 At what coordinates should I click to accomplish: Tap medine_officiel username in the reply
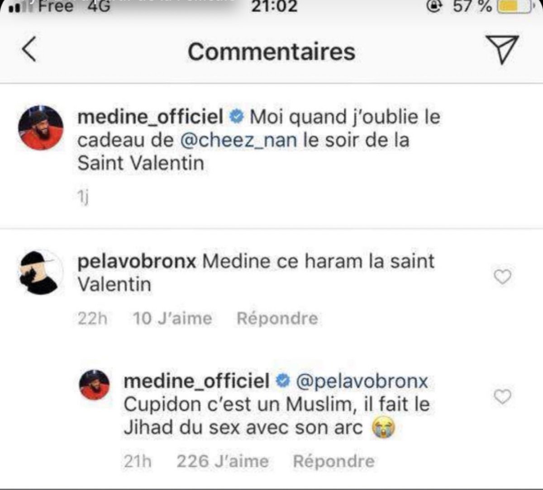pyautogui.click(x=196, y=381)
